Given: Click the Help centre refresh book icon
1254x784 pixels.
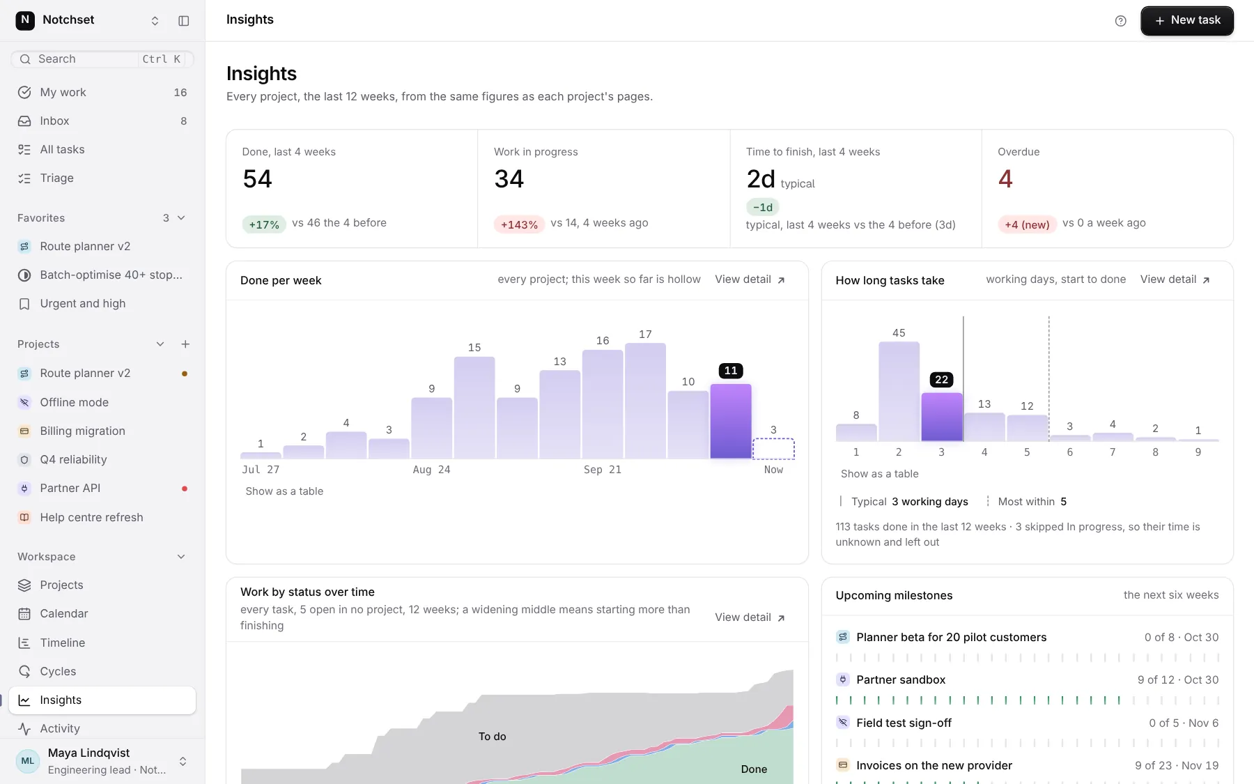Looking at the screenshot, I should 24,518.
